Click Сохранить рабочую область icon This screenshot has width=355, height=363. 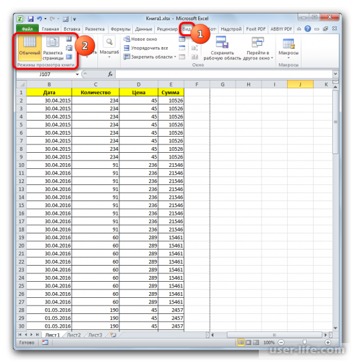pos(222,42)
